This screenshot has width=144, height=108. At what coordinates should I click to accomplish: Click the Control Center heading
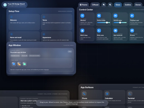[x=86, y=10]
